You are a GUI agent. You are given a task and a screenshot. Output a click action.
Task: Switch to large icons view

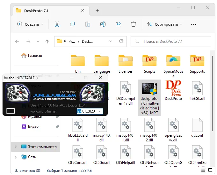point(210,170)
